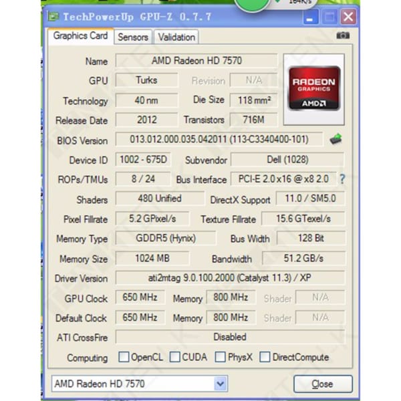Close the window with the red X
The image size is (401, 401).
coord(348,17)
